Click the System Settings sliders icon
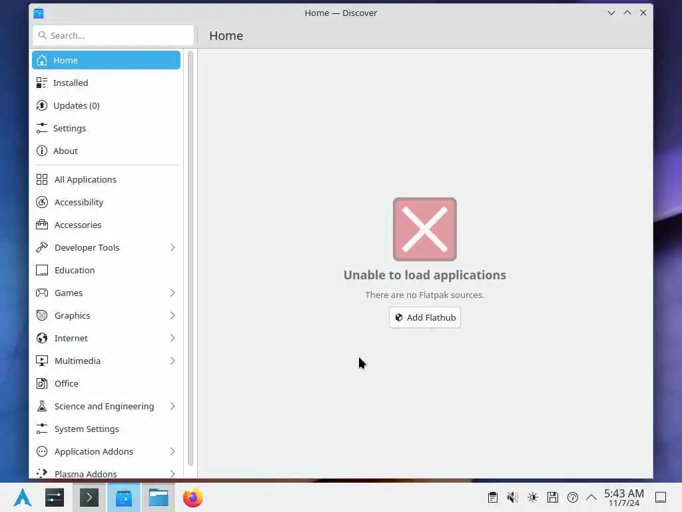 coord(42,429)
